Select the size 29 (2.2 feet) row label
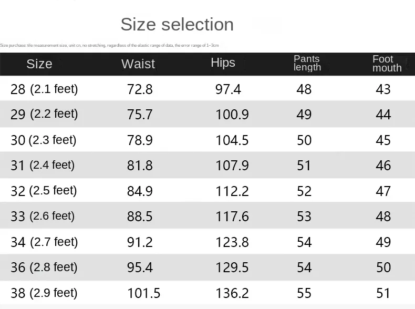415x309 pixels. tap(44, 114)
